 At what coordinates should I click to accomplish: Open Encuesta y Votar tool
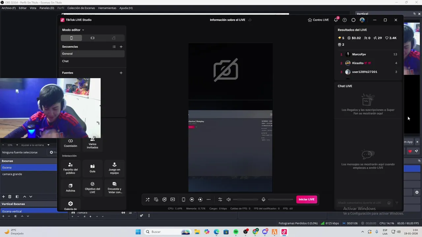pos(114,188)
